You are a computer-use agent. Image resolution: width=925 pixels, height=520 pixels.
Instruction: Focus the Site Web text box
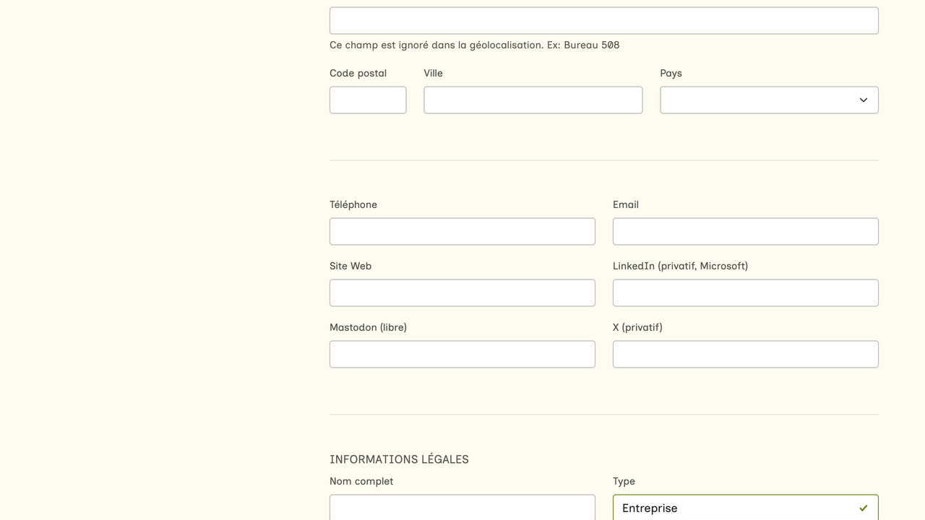tap(462, 293)
